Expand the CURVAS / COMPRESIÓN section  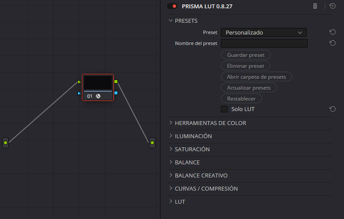coord(170,188)
